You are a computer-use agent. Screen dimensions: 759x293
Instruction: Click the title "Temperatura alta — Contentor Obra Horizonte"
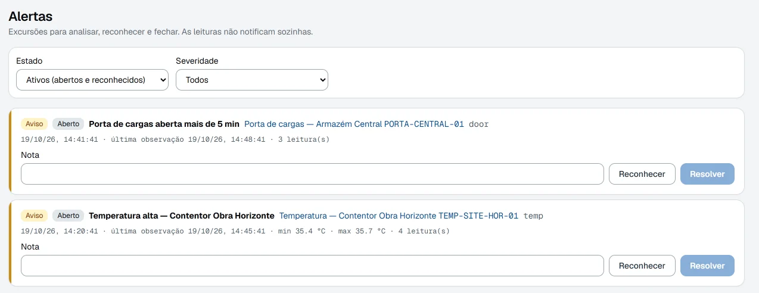pos(182,216)
